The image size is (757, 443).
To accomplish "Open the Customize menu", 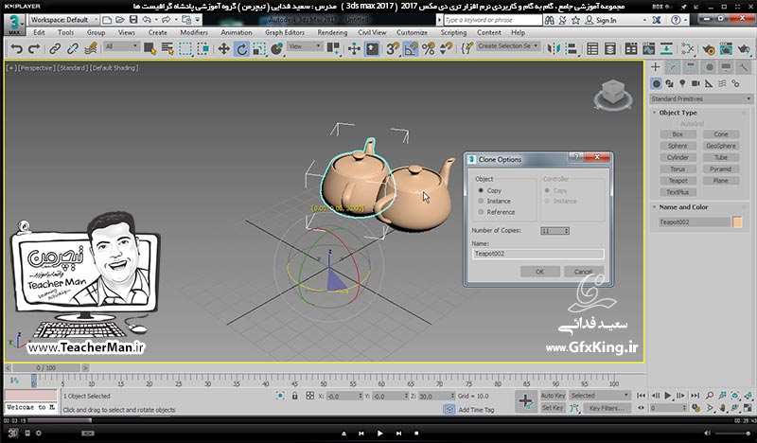I will tap(412, 32).
